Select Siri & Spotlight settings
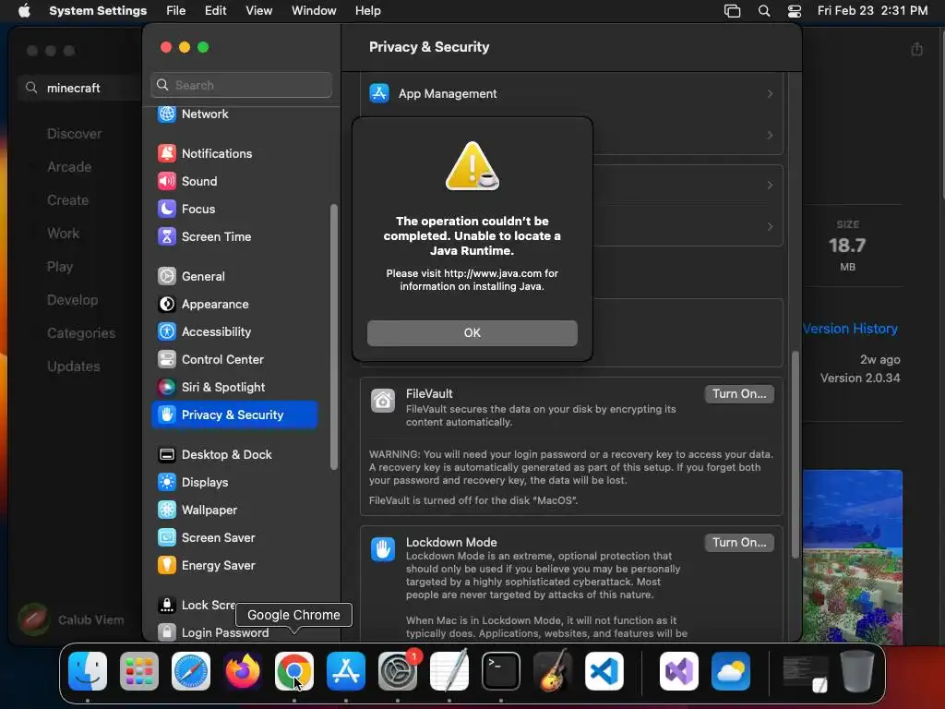 tap(235, 388)
